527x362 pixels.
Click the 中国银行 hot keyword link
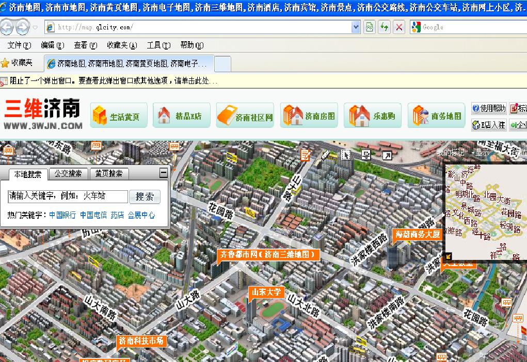pos(62,215)
